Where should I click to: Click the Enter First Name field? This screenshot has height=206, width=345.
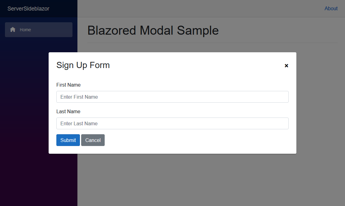tap(172, 97)
